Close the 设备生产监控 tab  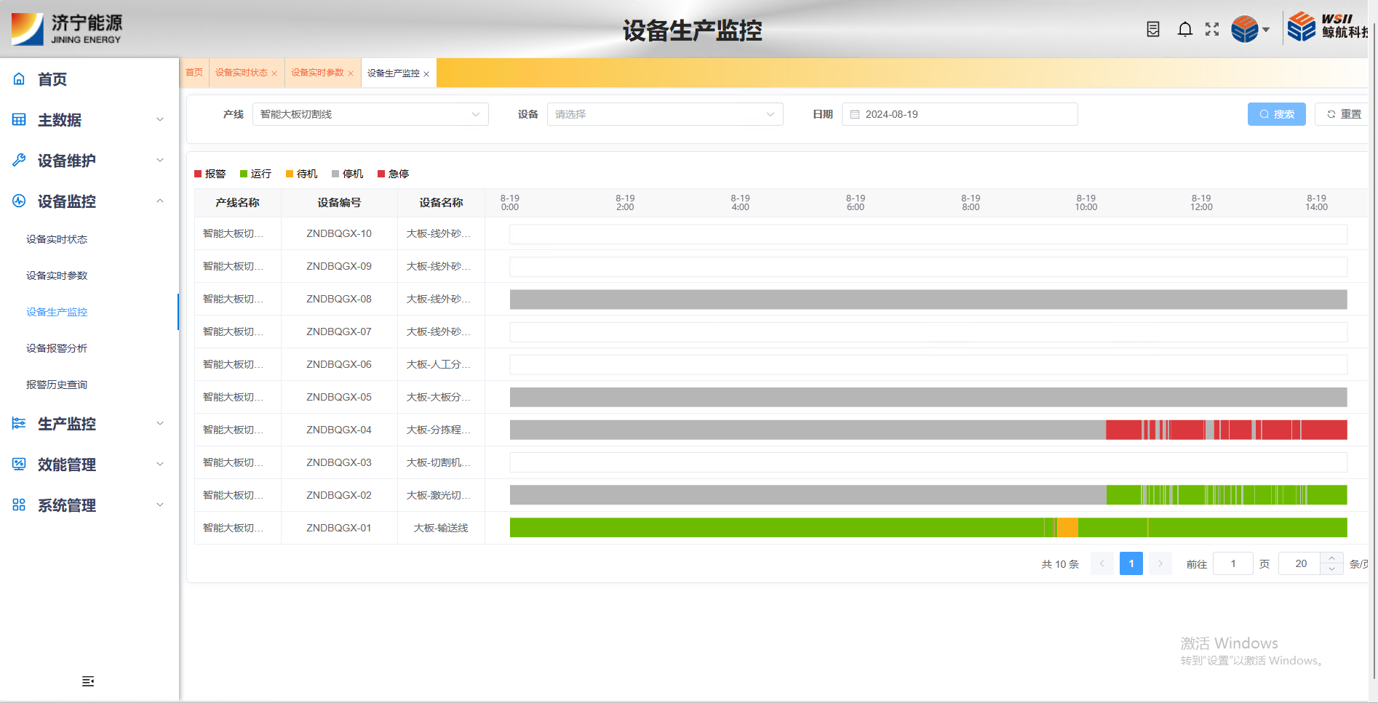pos(426,74)
